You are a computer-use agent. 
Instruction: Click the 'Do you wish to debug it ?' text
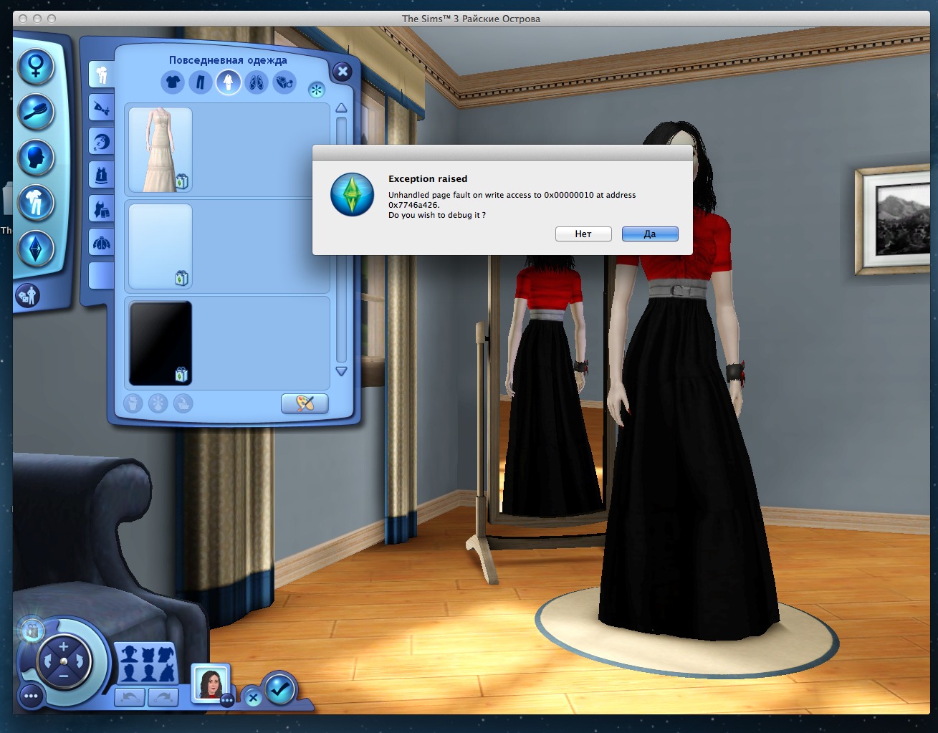point(437,215)
